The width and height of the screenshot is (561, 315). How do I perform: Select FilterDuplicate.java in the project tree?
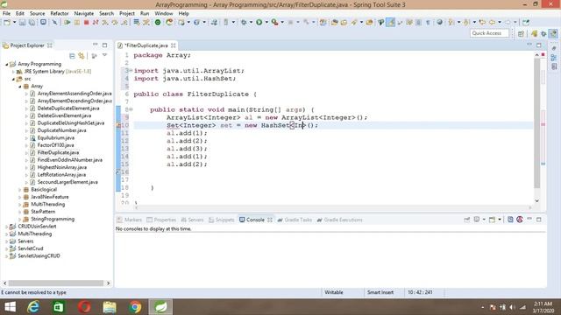[58, 152]
